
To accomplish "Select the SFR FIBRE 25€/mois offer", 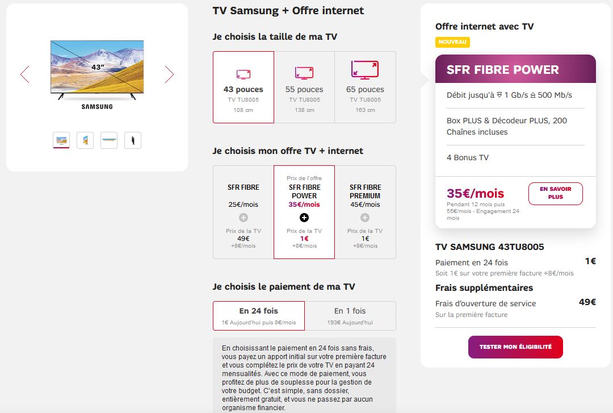I will tap(243, 195).
